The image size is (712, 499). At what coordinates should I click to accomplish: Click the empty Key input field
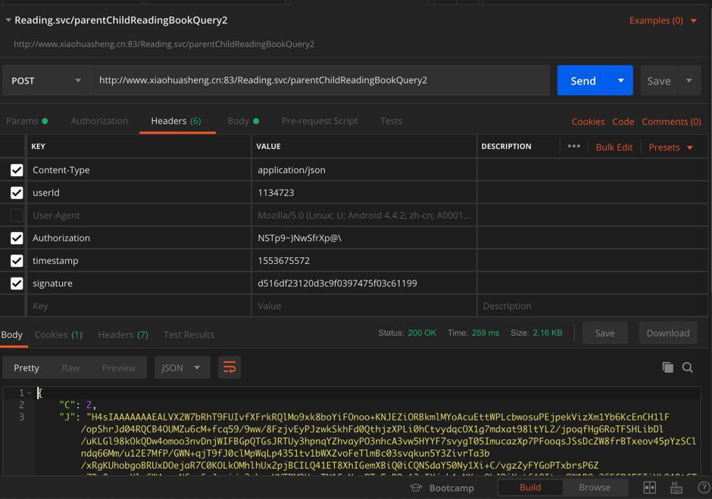(x=139, y=306)
